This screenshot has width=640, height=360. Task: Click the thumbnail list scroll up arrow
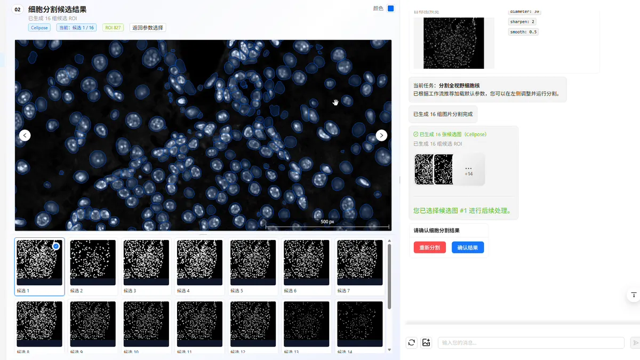(389, 241)
